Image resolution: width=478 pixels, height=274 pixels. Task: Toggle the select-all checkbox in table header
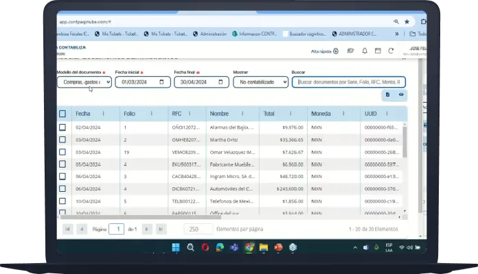(x=62, y=114)
